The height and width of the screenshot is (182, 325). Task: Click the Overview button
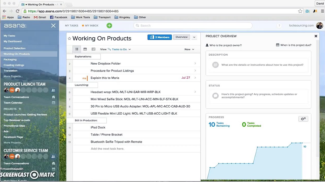coord(182,37)
